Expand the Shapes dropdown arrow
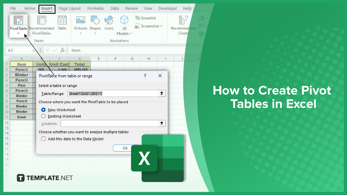The width and height of the screenshot is (347, 195). point(95,33)
